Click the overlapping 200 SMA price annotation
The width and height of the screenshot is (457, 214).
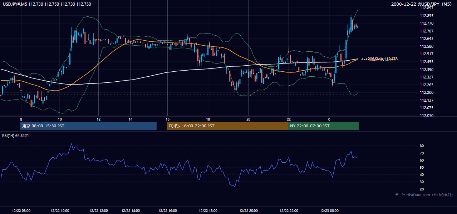379,59
